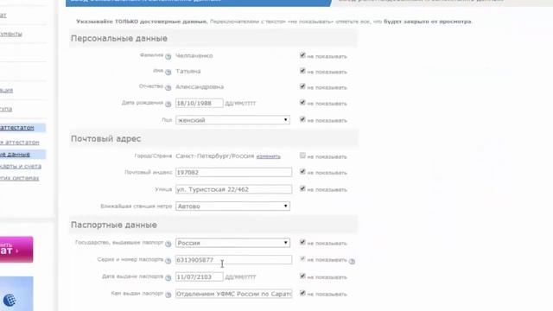Click help icon next to Отчество label
The image size is (553, 311).
click(168, 87)
